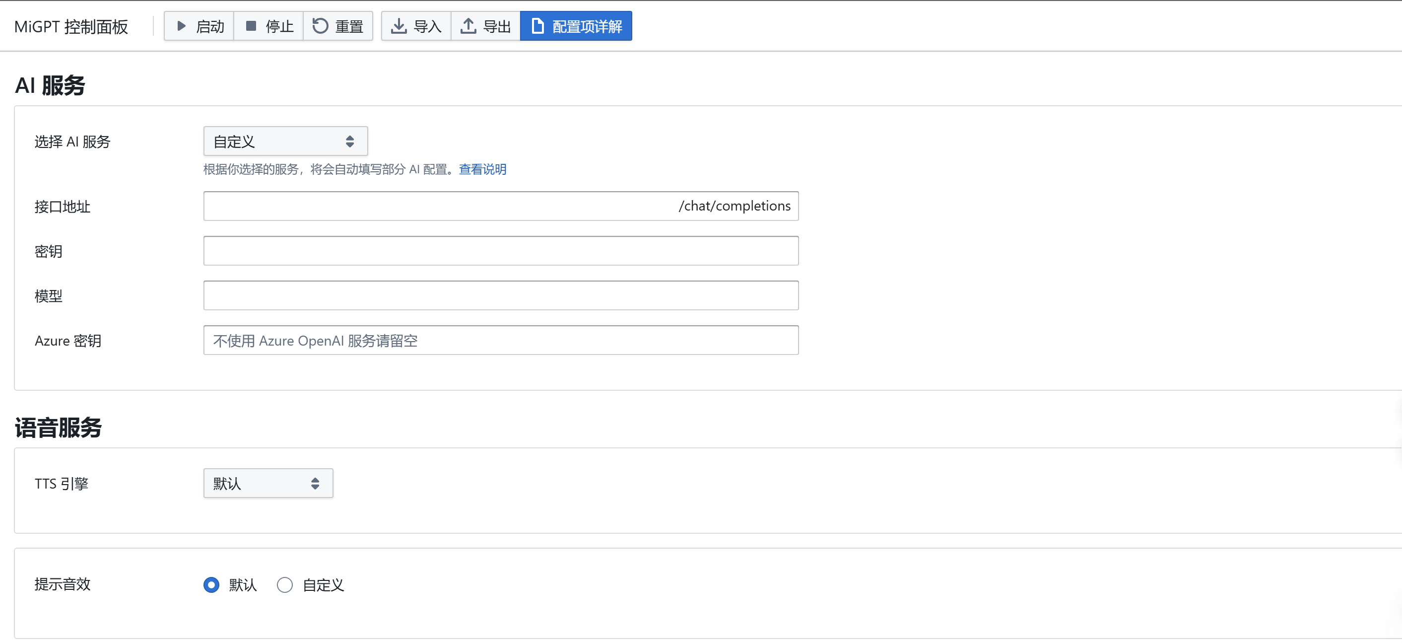Click the reset circular-arrow icon on 重置
Image resolution: width=1402 pixels, height=643 pixels.
click(320, 26)
